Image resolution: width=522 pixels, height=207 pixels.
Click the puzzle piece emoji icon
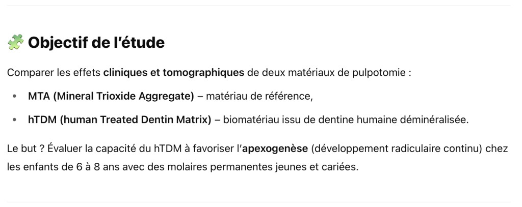15,42
